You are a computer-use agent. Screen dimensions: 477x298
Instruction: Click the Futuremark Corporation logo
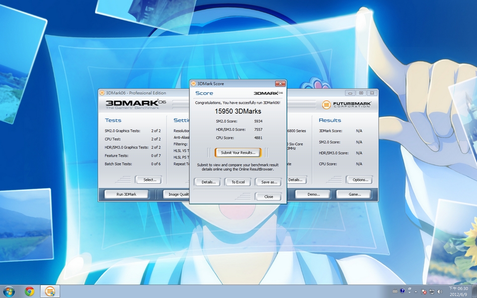pos(347,105)
